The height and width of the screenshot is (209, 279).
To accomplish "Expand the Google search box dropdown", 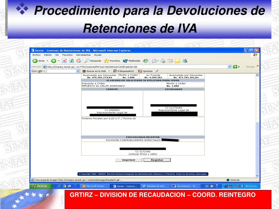I will point(78,71).
